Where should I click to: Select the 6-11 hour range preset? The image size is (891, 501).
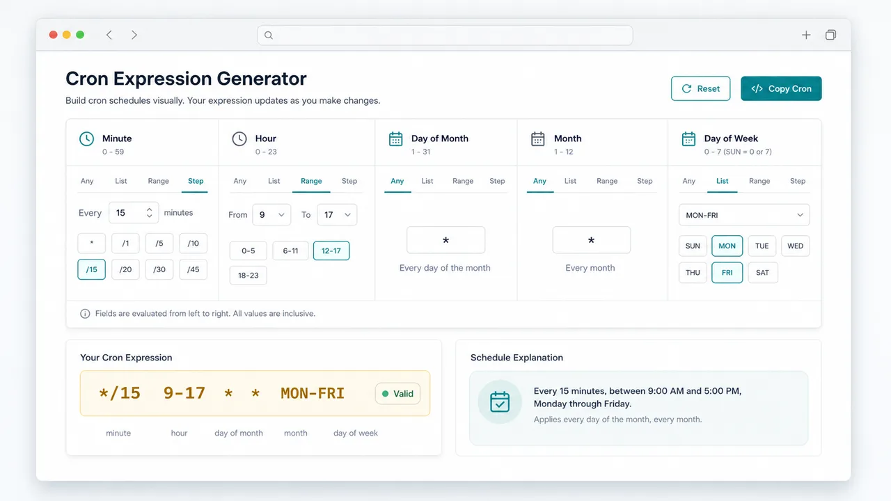(x=290, y=250)
